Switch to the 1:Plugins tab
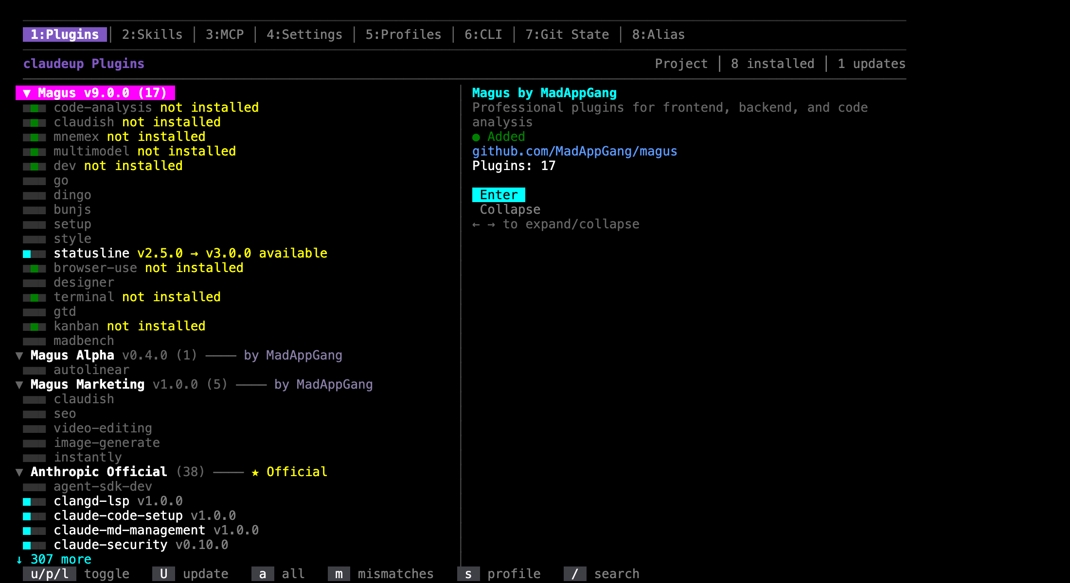 [65, 34]
